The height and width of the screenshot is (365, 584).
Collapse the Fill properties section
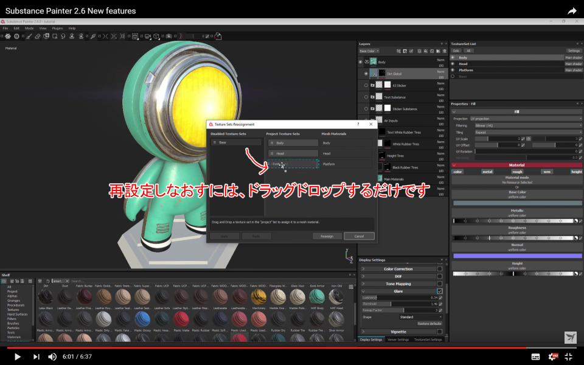pos(454,112)
